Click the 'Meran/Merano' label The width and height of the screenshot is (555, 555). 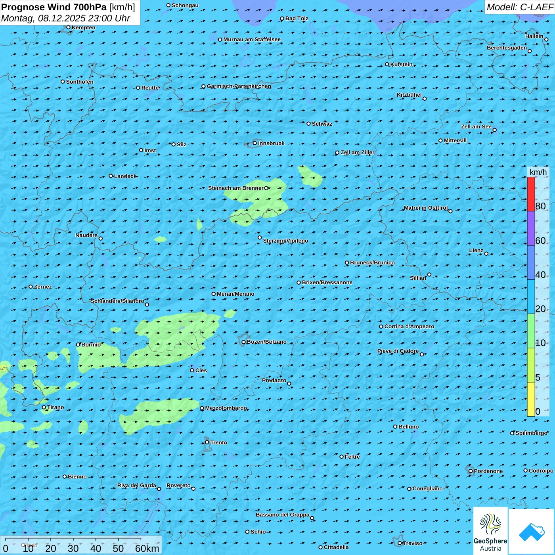tap(235, 294)
